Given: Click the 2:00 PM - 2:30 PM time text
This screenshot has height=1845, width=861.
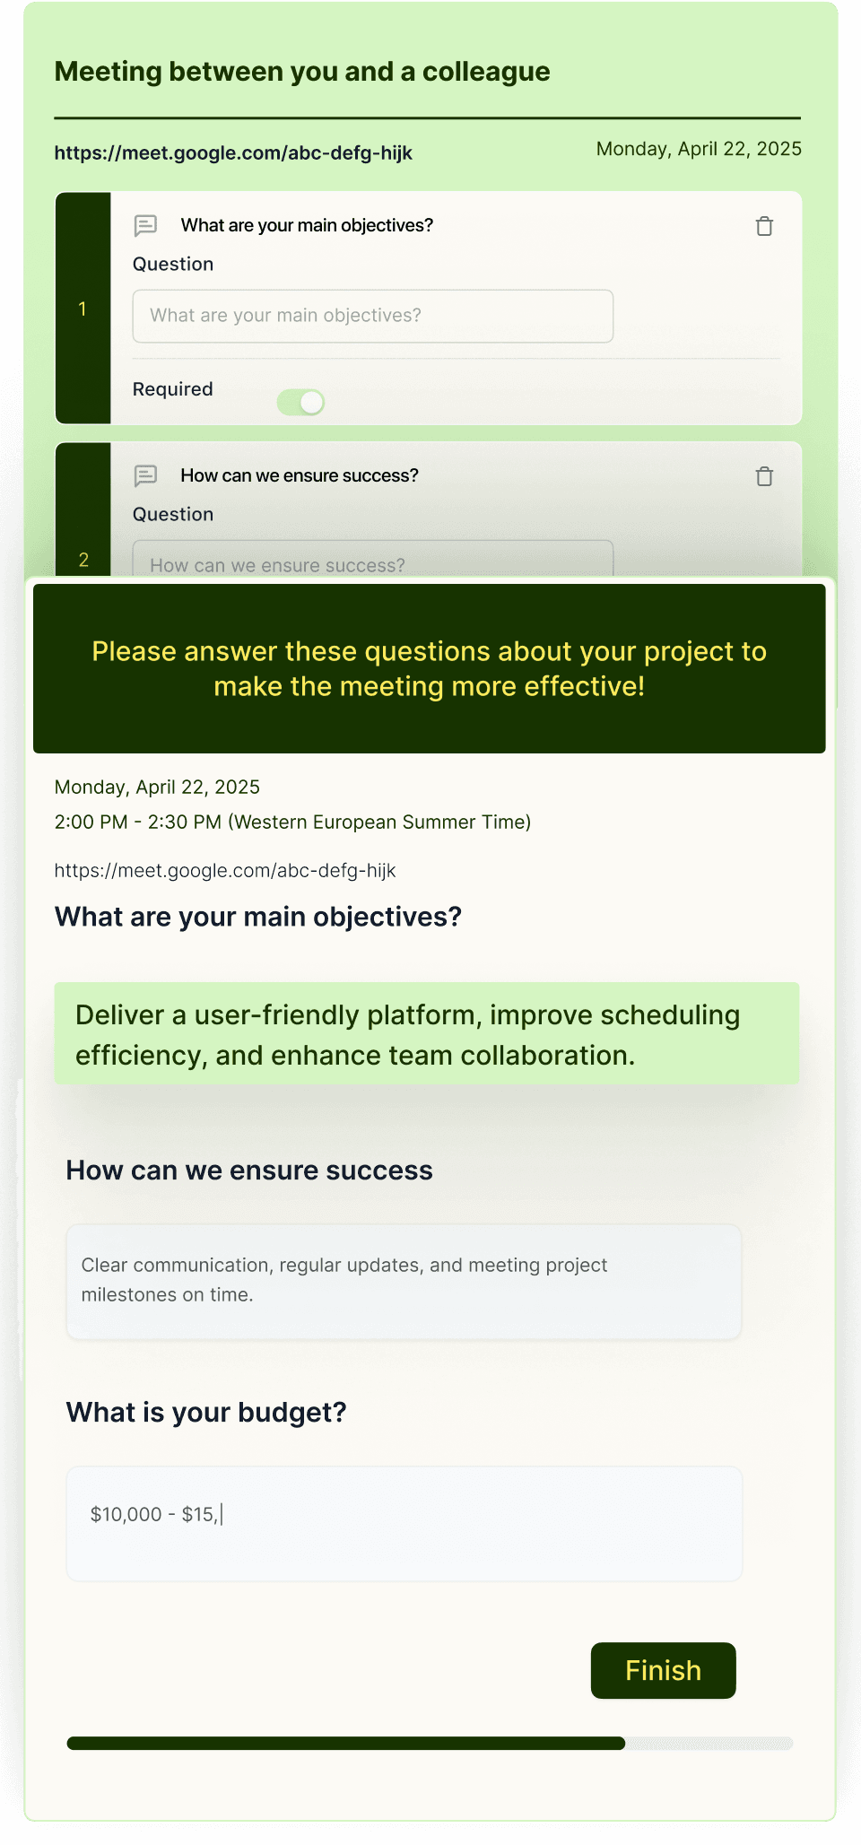Looking at the screenshot, I should (292, 822).
